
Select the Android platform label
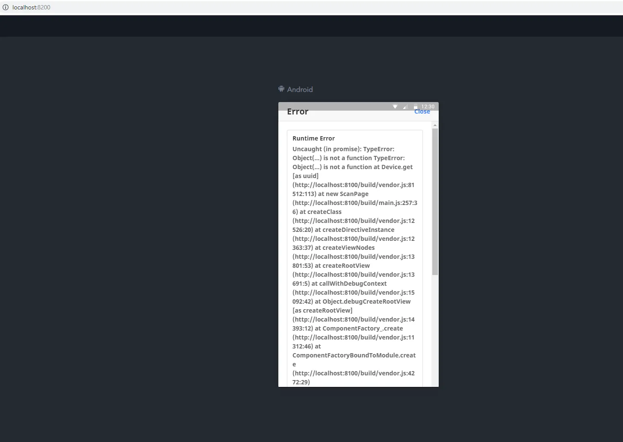(300, 89)
